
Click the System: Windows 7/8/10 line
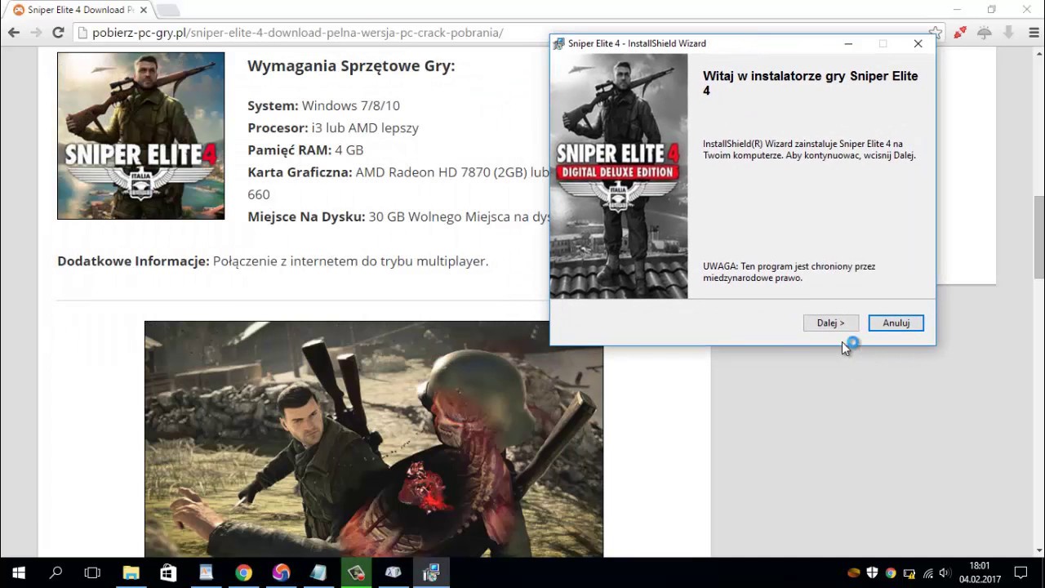click(323, 105)
